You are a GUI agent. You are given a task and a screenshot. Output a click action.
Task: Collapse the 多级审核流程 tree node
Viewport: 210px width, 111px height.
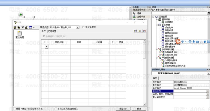(157, 49)
